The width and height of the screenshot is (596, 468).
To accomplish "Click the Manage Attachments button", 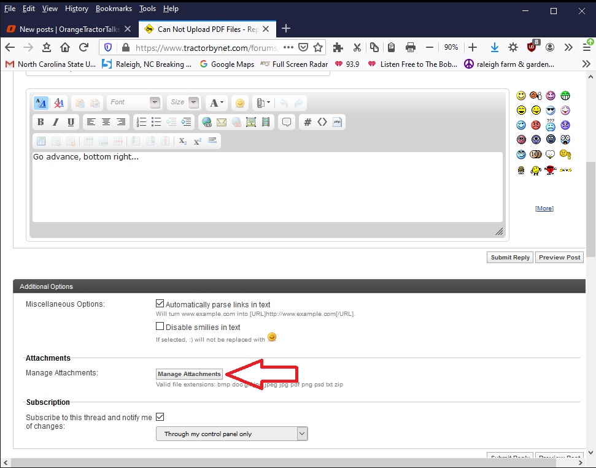I will point(189,374).
